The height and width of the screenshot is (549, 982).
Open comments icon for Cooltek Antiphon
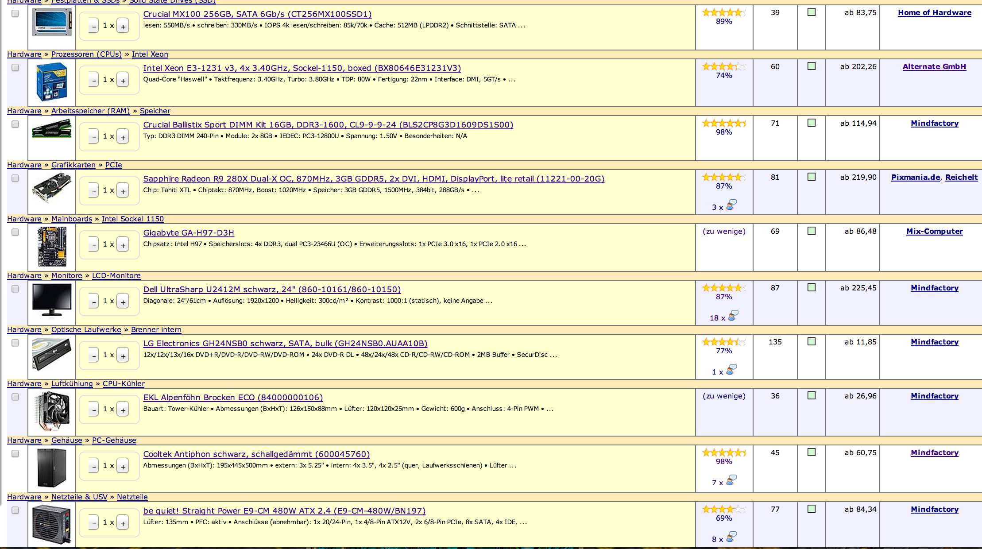(x=731, y=481)
